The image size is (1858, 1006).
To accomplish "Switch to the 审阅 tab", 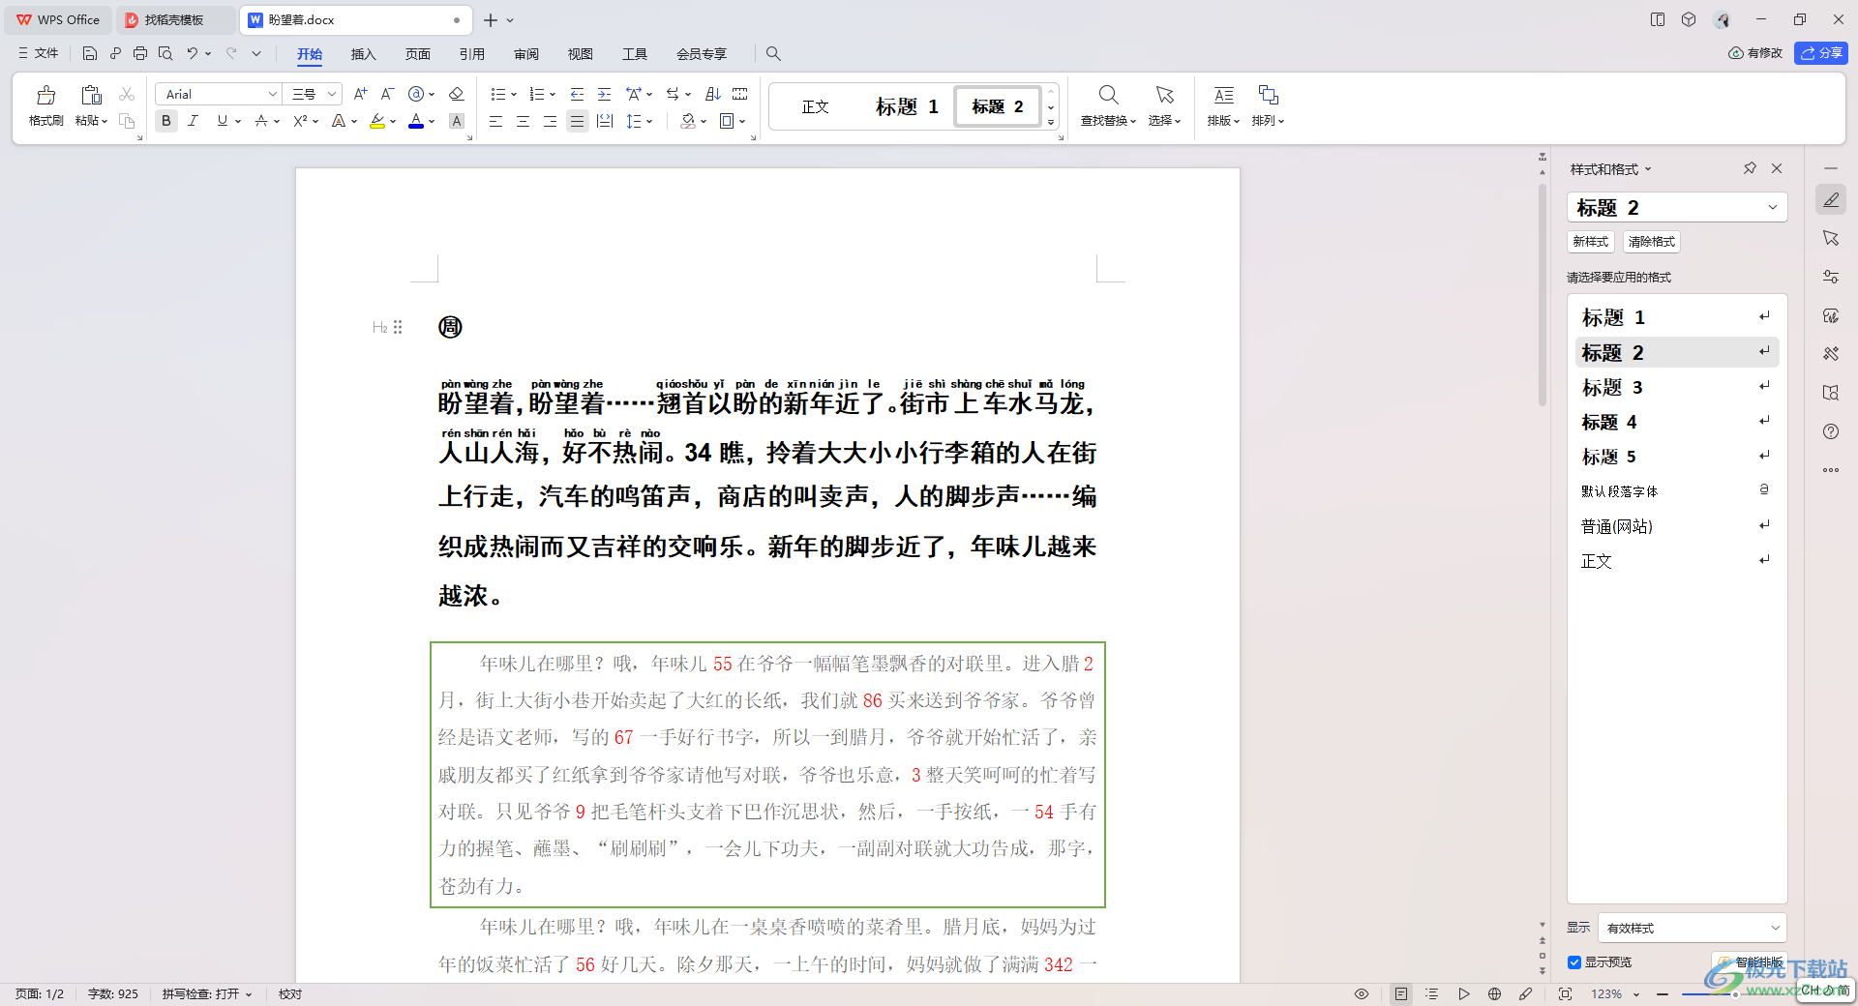I will tap(525, 54).
